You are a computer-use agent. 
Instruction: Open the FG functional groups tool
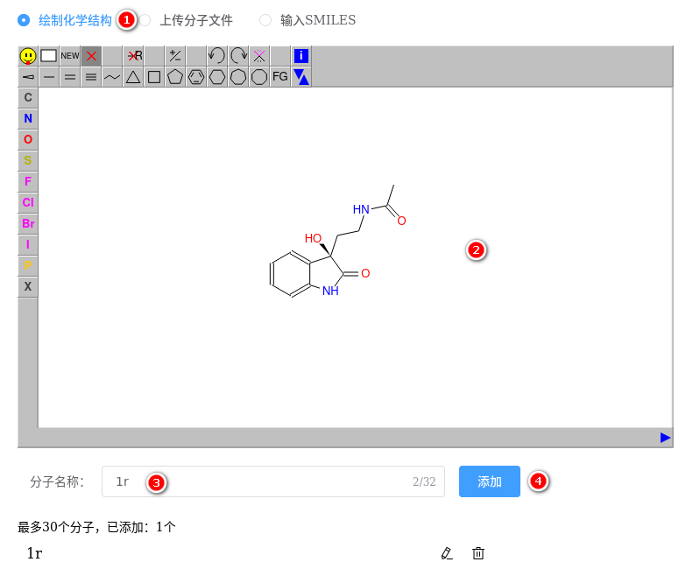(280, 77)
